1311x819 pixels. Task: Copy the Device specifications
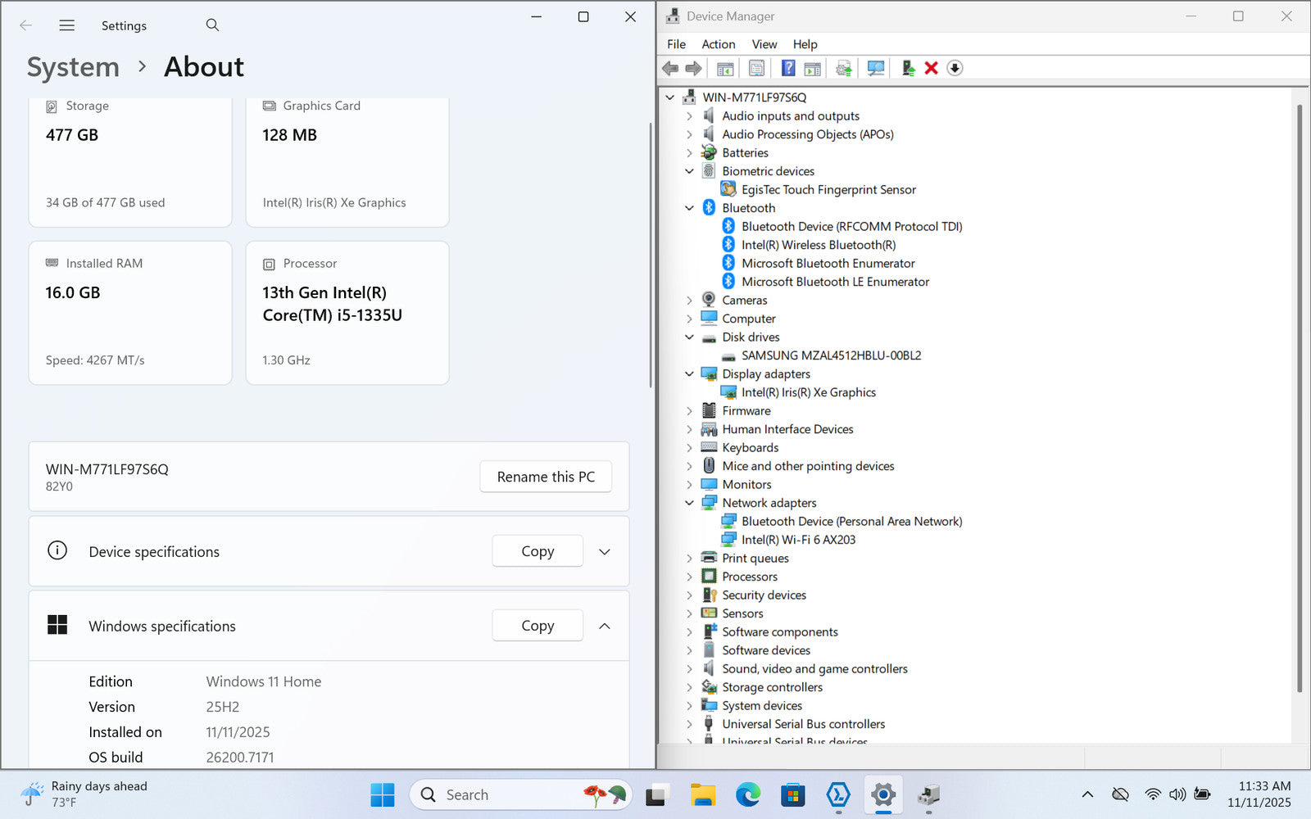(538, 552)
